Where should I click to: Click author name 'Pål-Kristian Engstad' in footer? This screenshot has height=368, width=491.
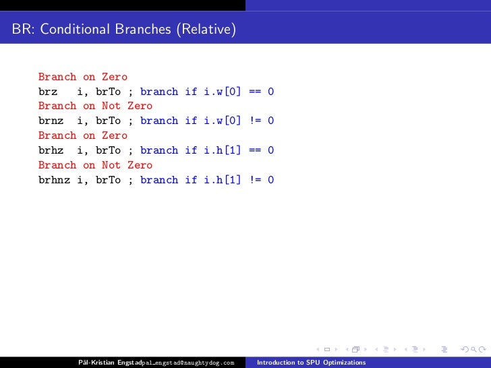point(110,363)
